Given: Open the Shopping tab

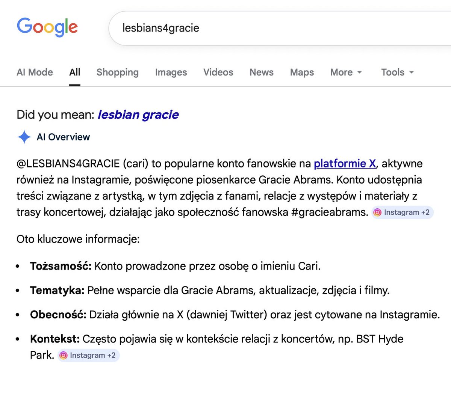Looking at the screenshot, I should [118, 72].
